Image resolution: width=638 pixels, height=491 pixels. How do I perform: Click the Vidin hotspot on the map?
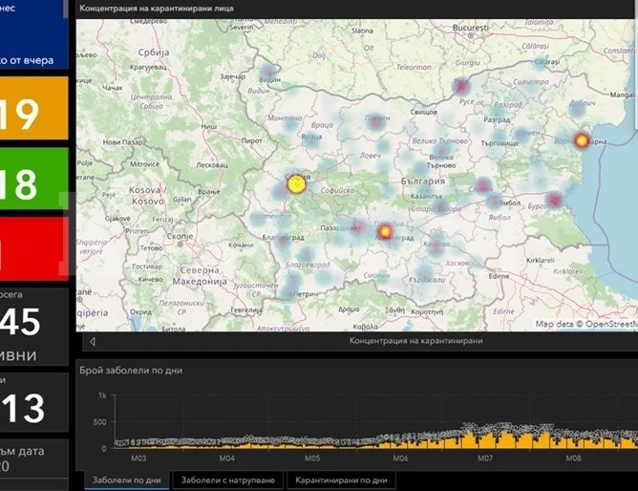268,73
